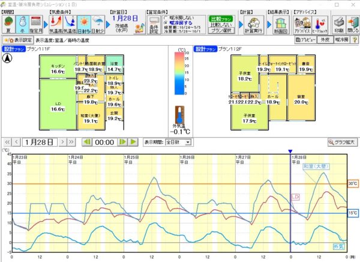360x262 pixels.
Task: Select the キッチン room 16.6℃ on 1F
Action: [58, 67]
